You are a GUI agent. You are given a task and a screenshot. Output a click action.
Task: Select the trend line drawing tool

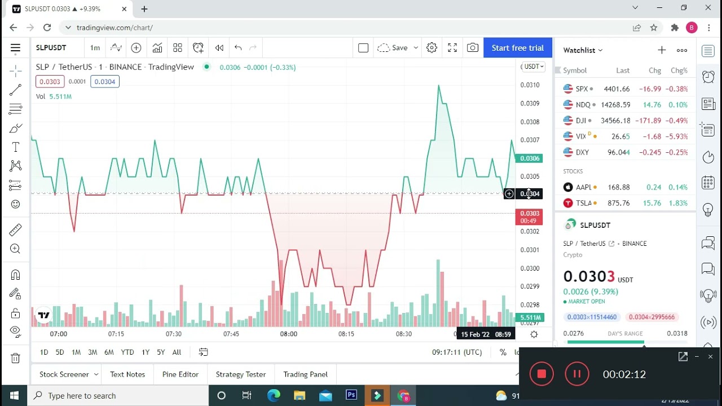[15, 90]
